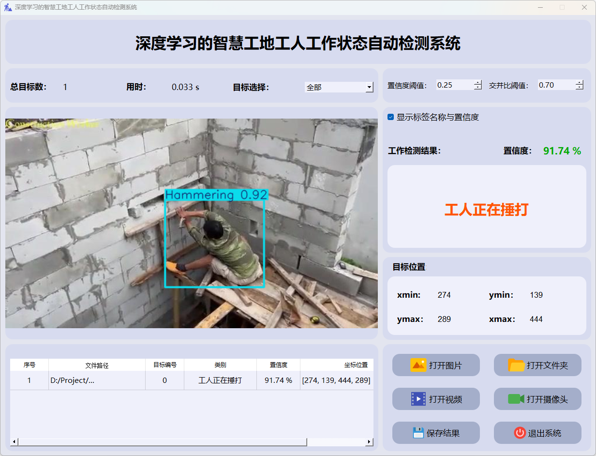Click the floppy disk save icon
The image size is (596, 456).
tap(418, 433)
